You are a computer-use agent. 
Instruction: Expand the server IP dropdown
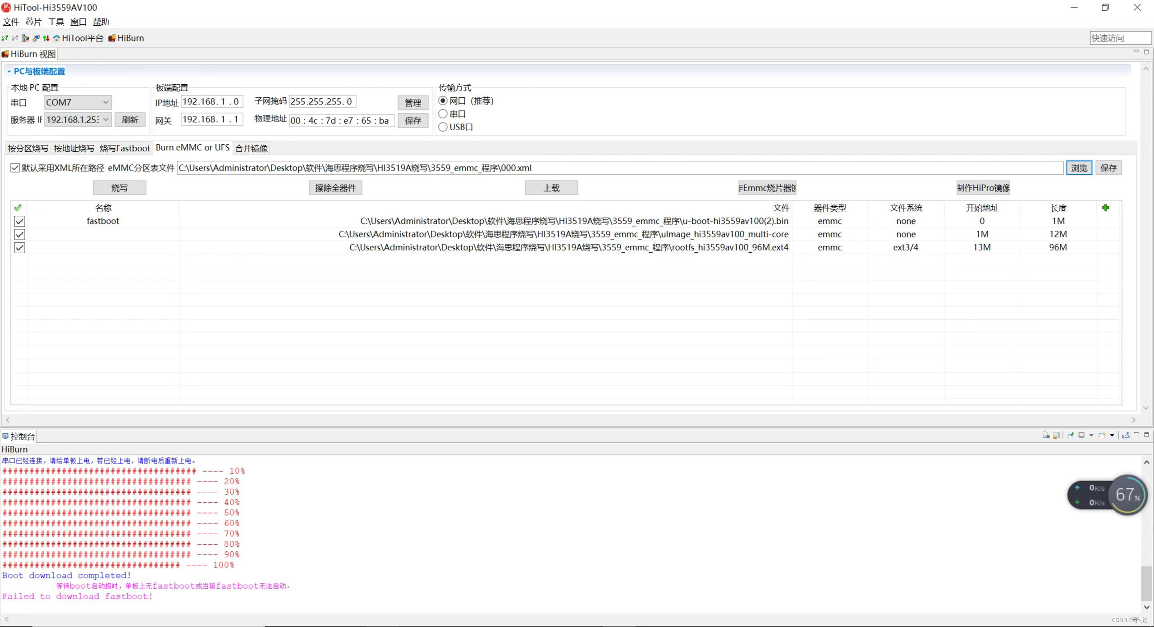pos(105,120)
